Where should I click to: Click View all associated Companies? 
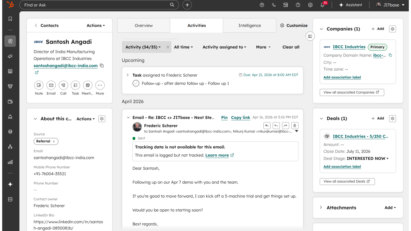click(352, 92)
